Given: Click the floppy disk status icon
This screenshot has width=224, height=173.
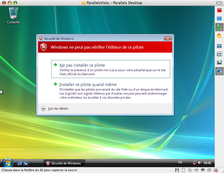Looking at the screenshot, I should pyautogui.click(x=177, y=170).
